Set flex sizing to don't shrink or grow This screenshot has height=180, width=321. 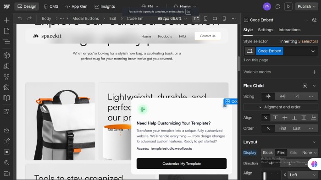coord(297,96)
